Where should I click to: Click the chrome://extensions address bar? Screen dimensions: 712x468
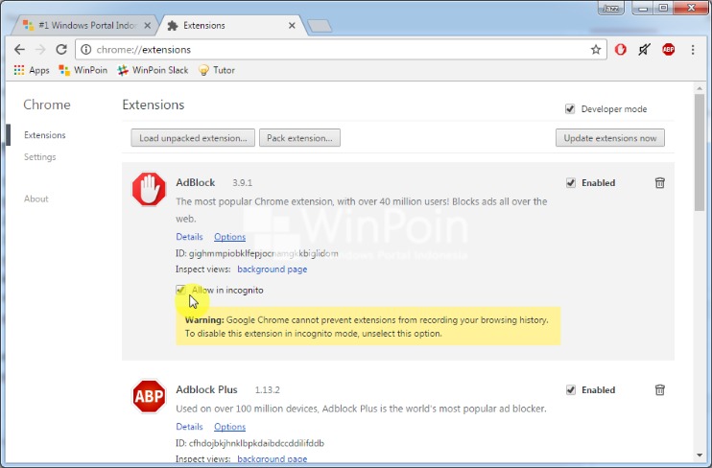pyautogui.click(x=341, y=50)
